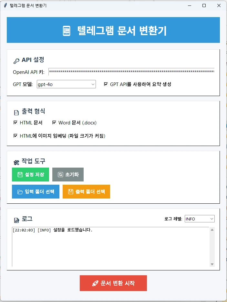This screenshot has height=302, width=227.
Task: Disable the HTML 문서 output checkbox
Action: [15, 122]
